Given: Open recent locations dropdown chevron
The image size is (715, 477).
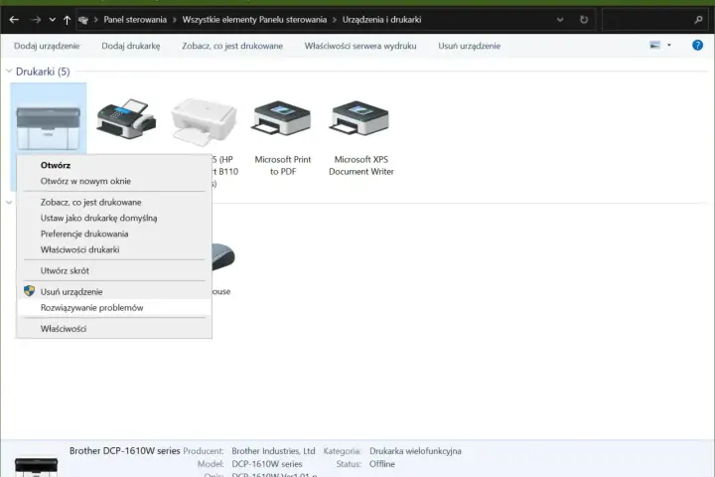Looking at the screenshot, I should pos(52,20).
